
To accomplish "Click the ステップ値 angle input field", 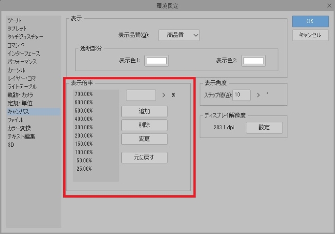I will 241,95.
